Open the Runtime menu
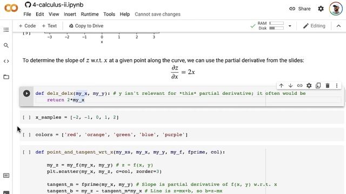 [x=90, y=15]
